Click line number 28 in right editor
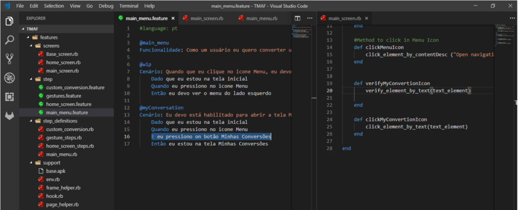The width and height of the screenshot is (518, 210). (329, 148)
